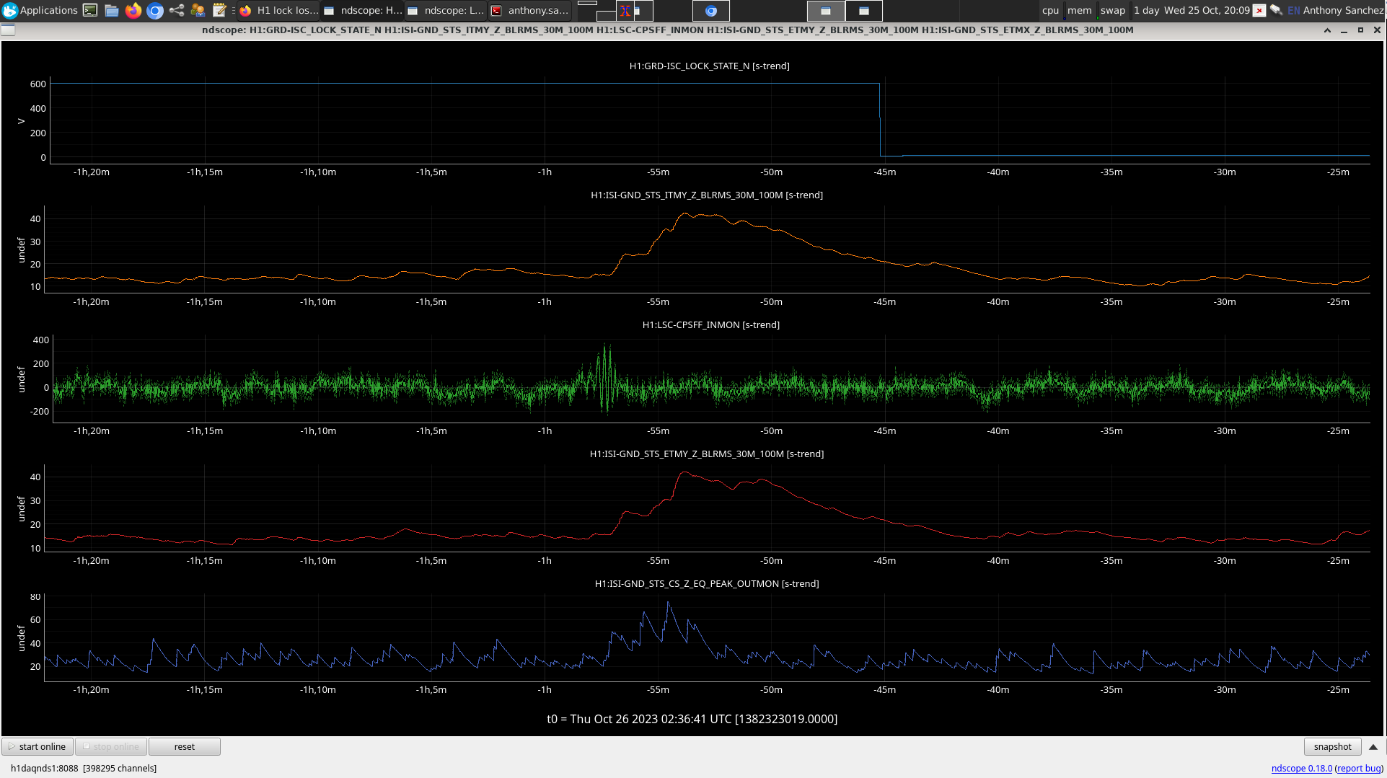This screenshot has height=778, width=1387.
Task: Select the workspace showing the Chromium icon
Action: pos(711,11)
